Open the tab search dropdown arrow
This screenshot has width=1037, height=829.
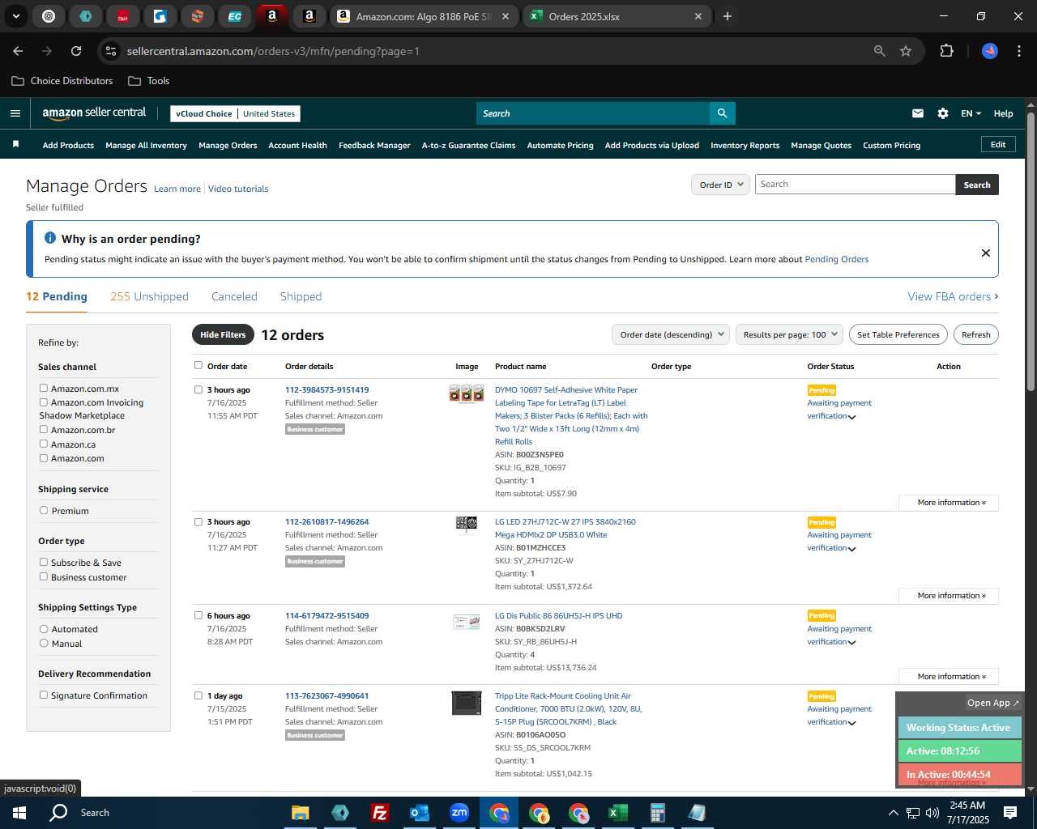point(15,16)
